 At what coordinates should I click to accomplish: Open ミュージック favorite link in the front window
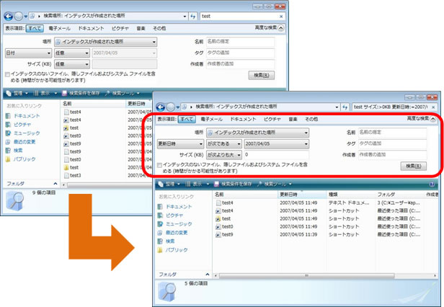point(173,224)
